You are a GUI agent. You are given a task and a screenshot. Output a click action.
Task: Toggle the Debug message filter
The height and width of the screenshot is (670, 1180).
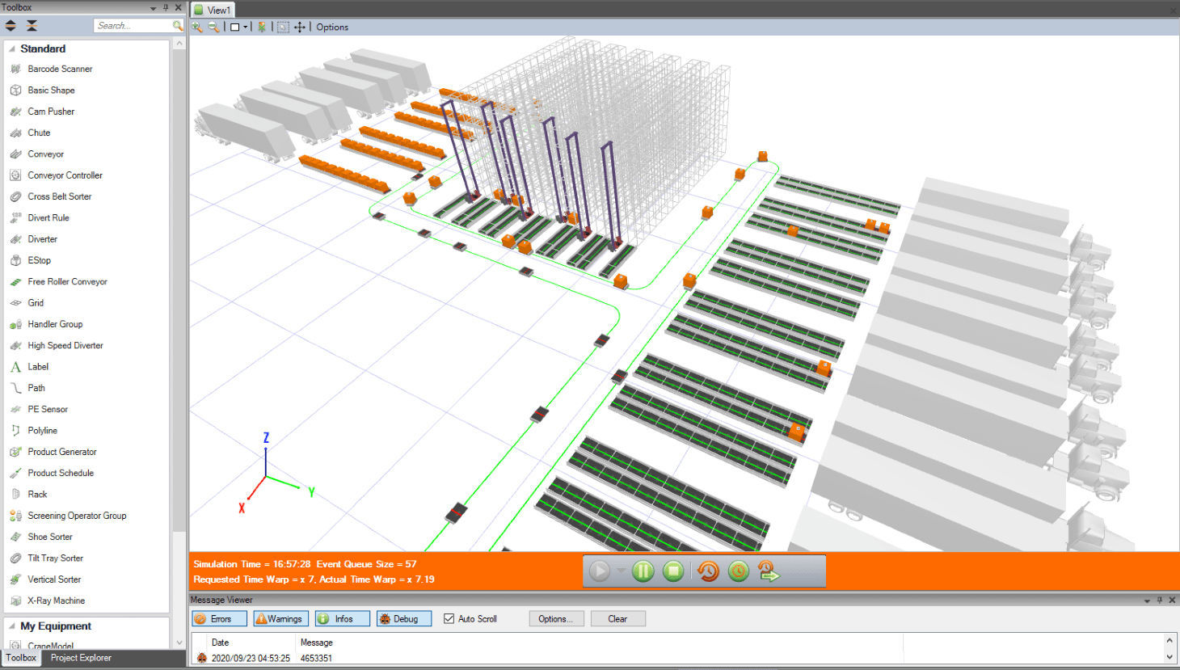(403, 618)
